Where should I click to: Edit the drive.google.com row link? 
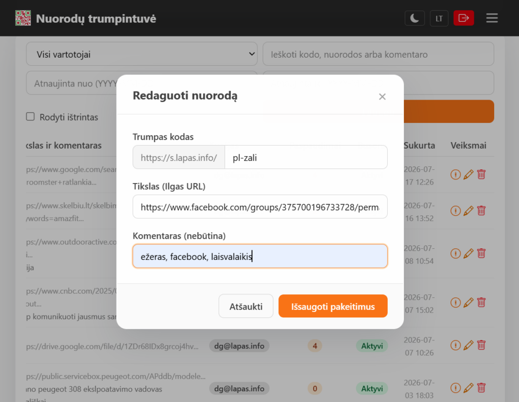tap(468, 345)
